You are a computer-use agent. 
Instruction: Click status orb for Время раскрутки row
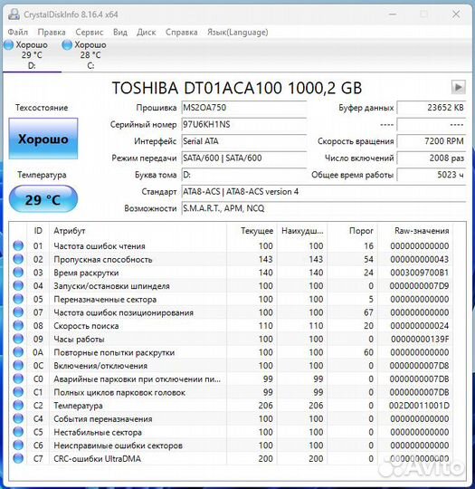coord(18,273)
